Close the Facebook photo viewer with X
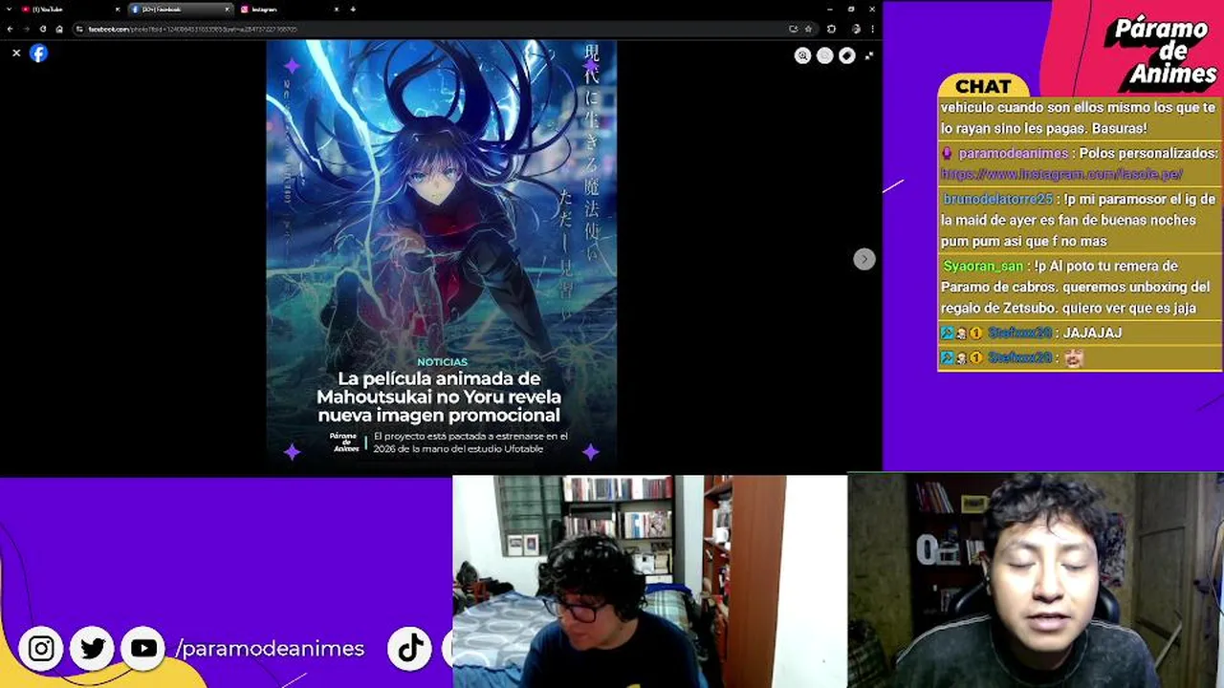This screenshot has height=688, width=1224. pyautogui.click(x=16, y=54)
